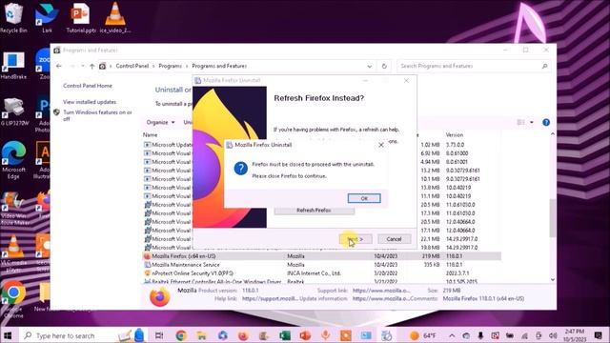Close the small Mozilla Firefox Uninstall message dialog
This screenshot has height=343, width=610.
click(381, 145)
